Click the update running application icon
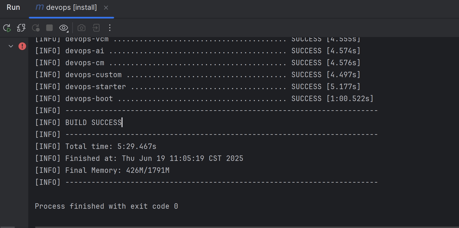The height and width of the screenshot is (228, 459). pos(21,28)
